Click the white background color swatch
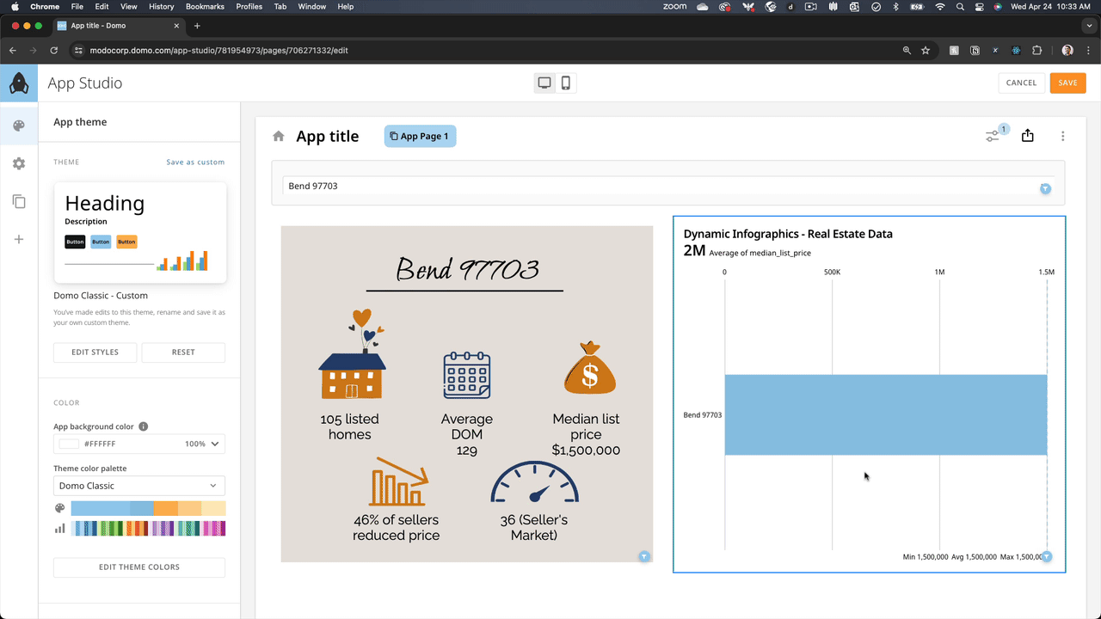 pyautogui.click(x=69, y=444)
